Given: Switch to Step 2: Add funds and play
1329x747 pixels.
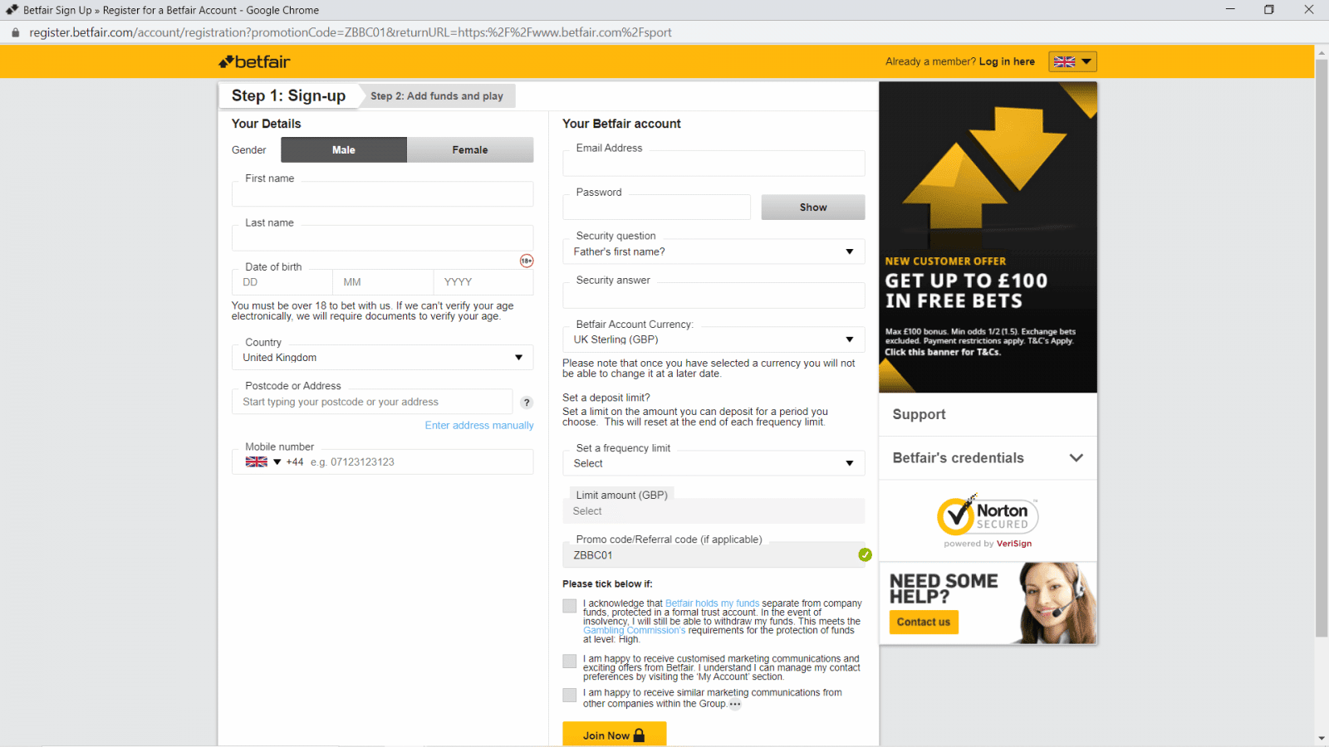Looking at the screenshot, I should 437,96.
